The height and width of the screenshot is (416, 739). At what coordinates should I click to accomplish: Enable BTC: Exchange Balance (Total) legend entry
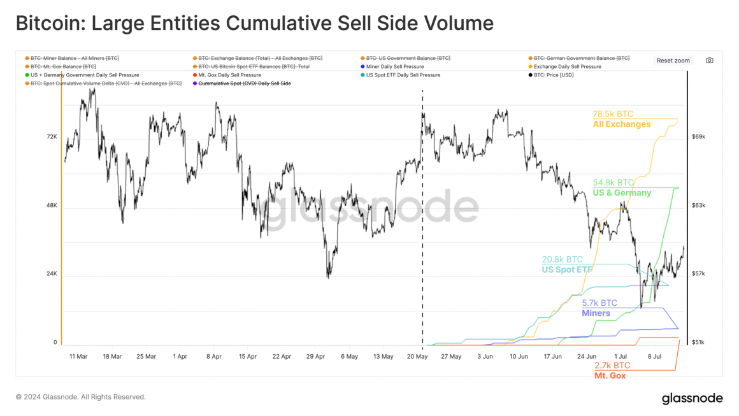(x=257, y=59)
